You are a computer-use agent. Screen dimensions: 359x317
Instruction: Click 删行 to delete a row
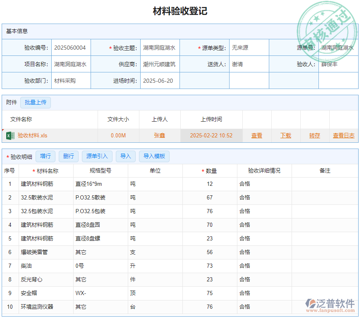pos(68,156)
